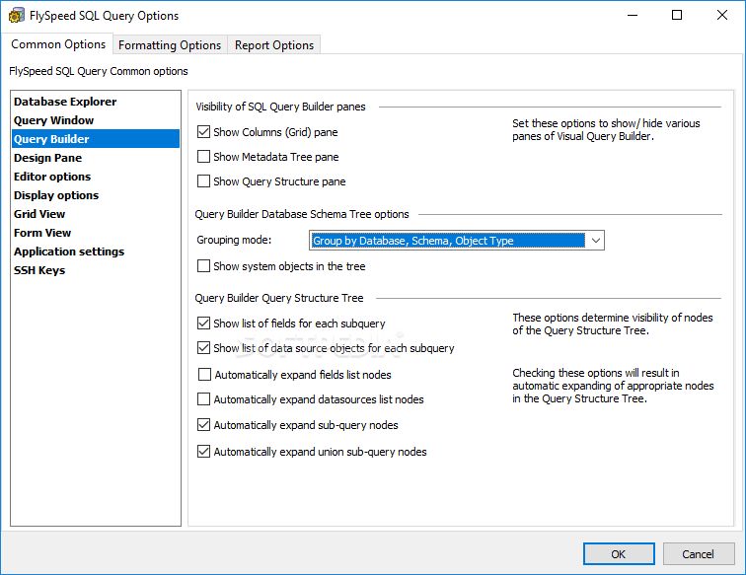Click the Cancel button

click(x=698, y=554)
